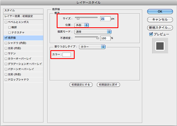This screenshot has width=177, height=126.
Task: Click the 新規スタイル button
Action: [160, 28]
